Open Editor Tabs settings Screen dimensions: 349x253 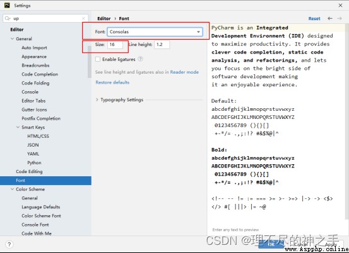click(x=33, y=101)
